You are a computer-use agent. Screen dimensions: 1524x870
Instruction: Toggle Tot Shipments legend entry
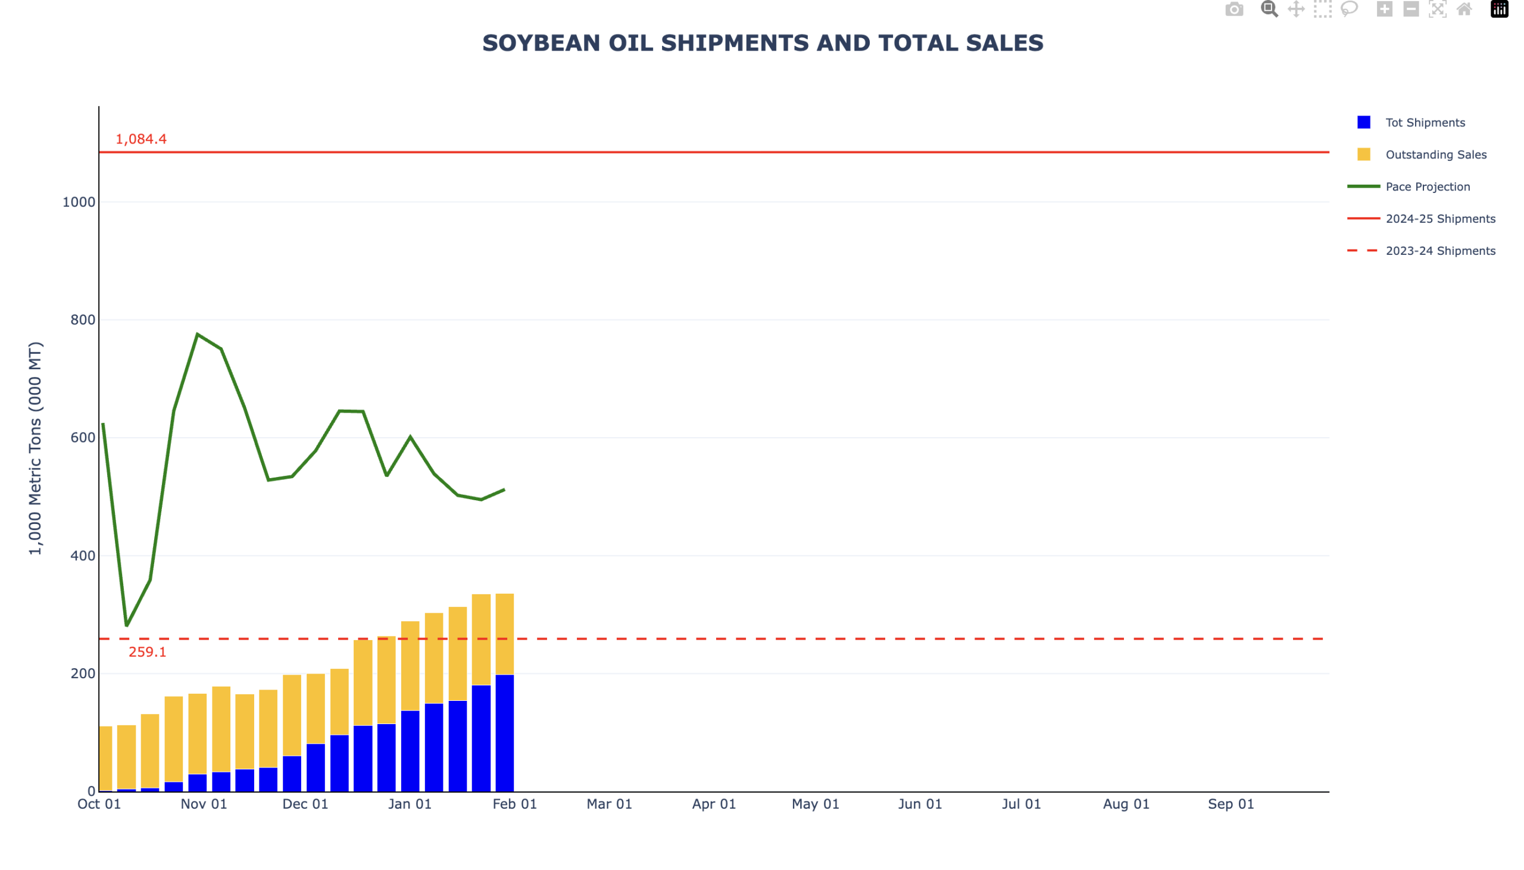coord(1425,123)
